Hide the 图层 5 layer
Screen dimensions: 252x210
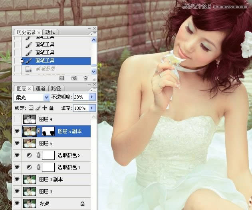point(17,143)
